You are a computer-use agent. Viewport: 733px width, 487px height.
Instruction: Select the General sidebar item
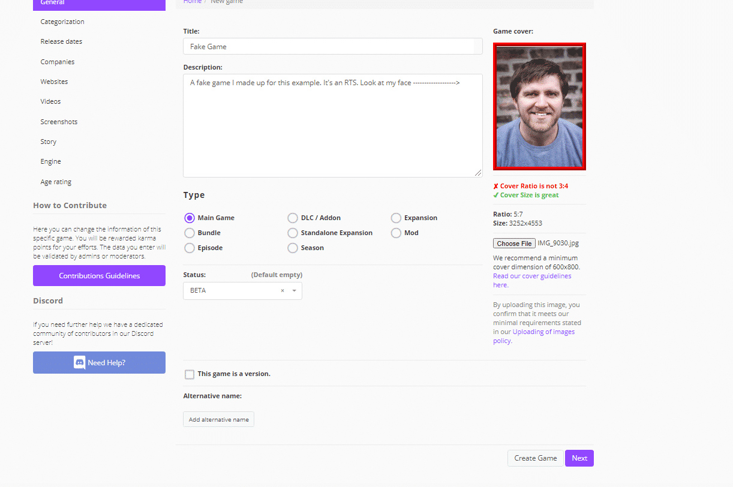tap(99, 4)
